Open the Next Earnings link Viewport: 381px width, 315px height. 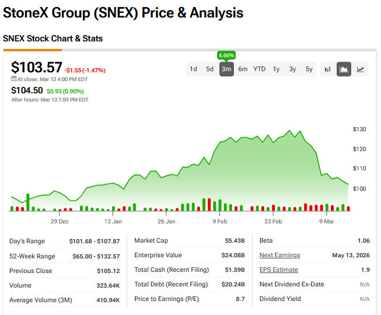pyautogui.click(x=279, y=256)
